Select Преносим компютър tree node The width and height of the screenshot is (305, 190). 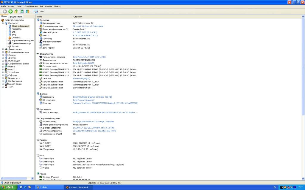21,43
